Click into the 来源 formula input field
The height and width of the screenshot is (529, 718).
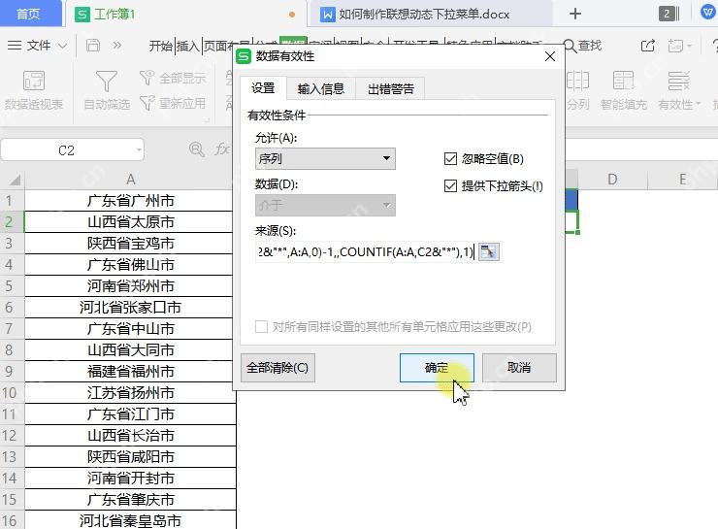tap(366, 252)
